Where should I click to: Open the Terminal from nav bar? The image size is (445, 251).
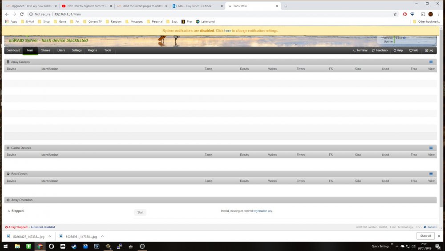(x=360, y=50)
